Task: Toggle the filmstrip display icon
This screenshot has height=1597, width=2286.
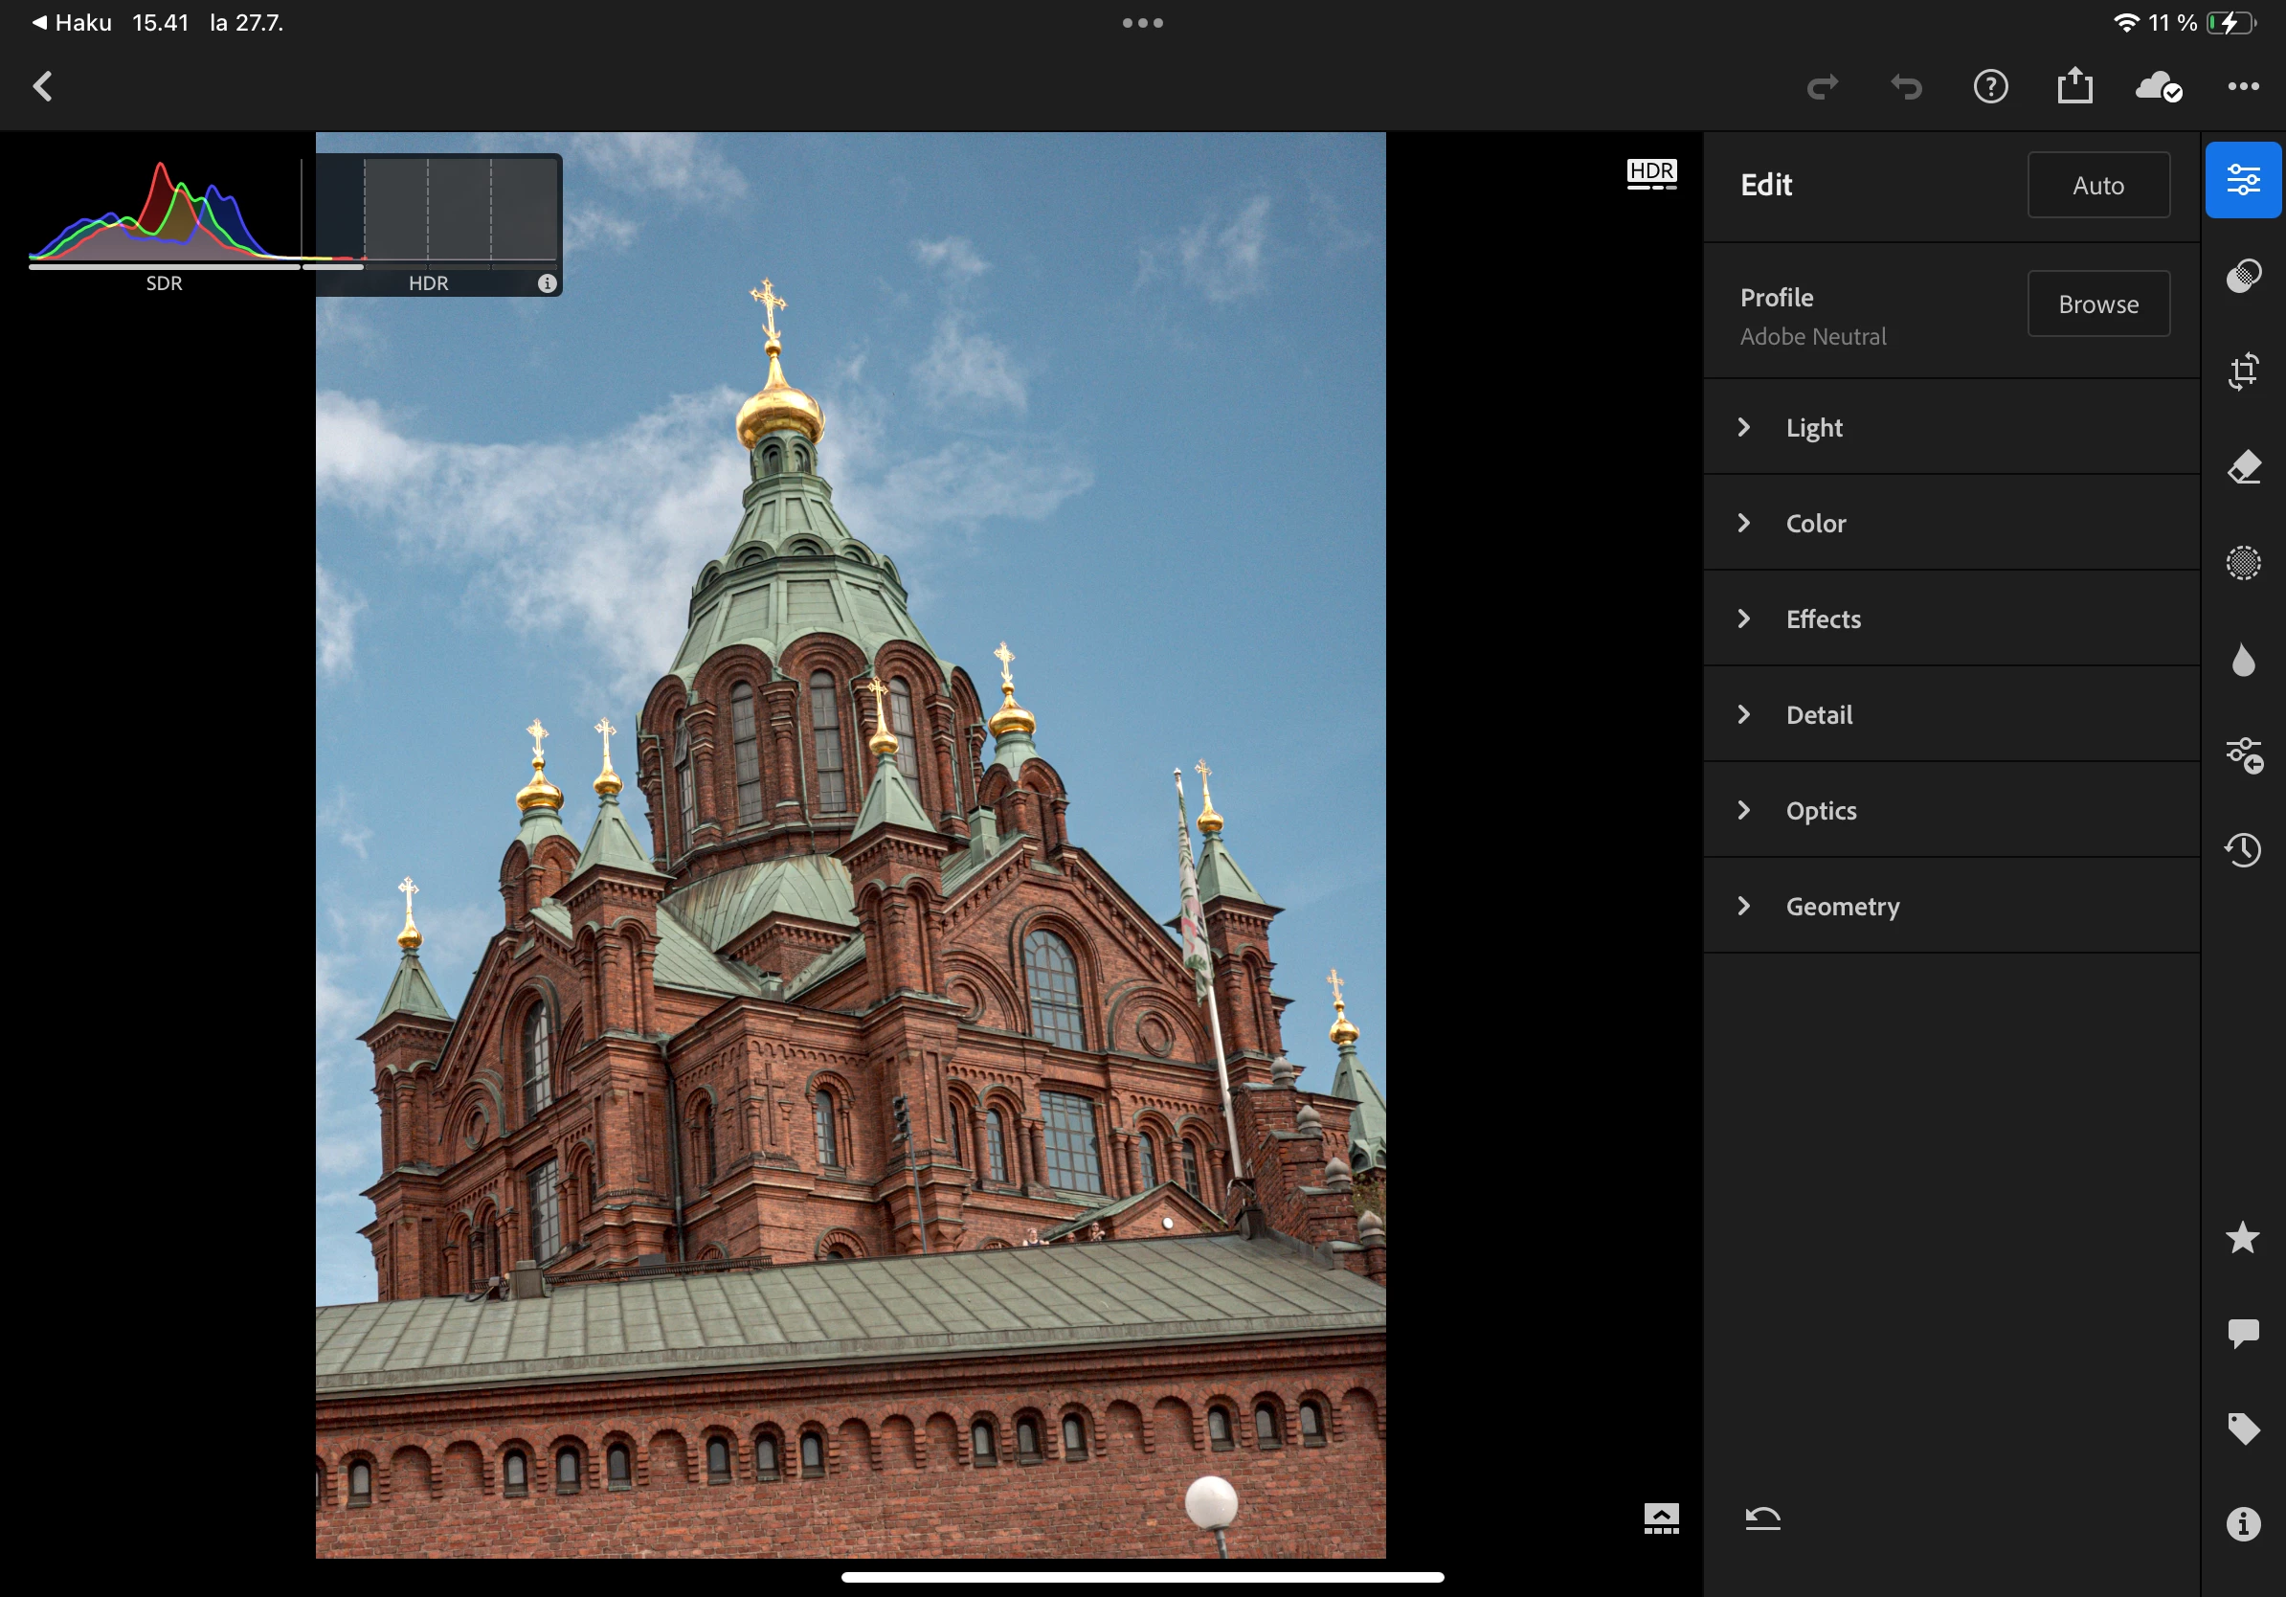Action: [x=1661, y=1518]
